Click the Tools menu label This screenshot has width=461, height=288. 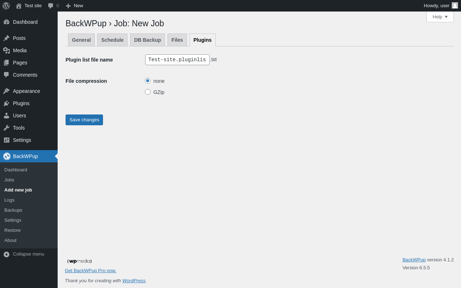click(19, 128)
